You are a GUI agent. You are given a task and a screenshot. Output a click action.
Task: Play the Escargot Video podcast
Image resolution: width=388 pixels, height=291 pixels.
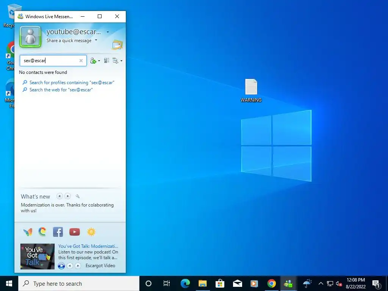[61, 266]
